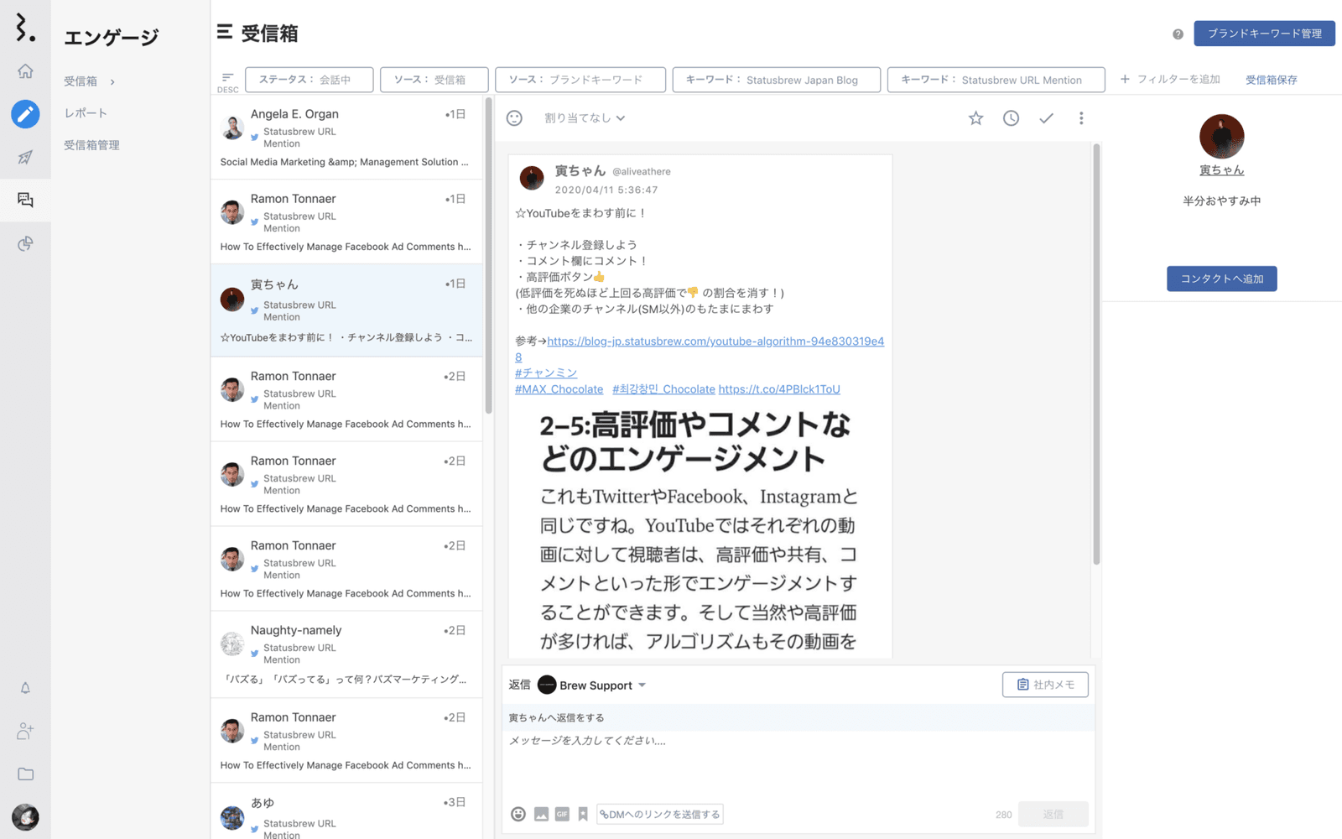Image resolution: width=1342 pixels, height=839 pixels.
Task: Open レポート in the Engage menu
Action: 86,113
